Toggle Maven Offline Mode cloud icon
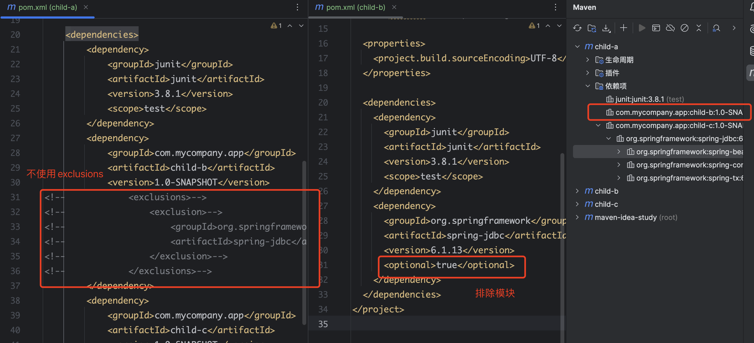 [x=670, y=28]
